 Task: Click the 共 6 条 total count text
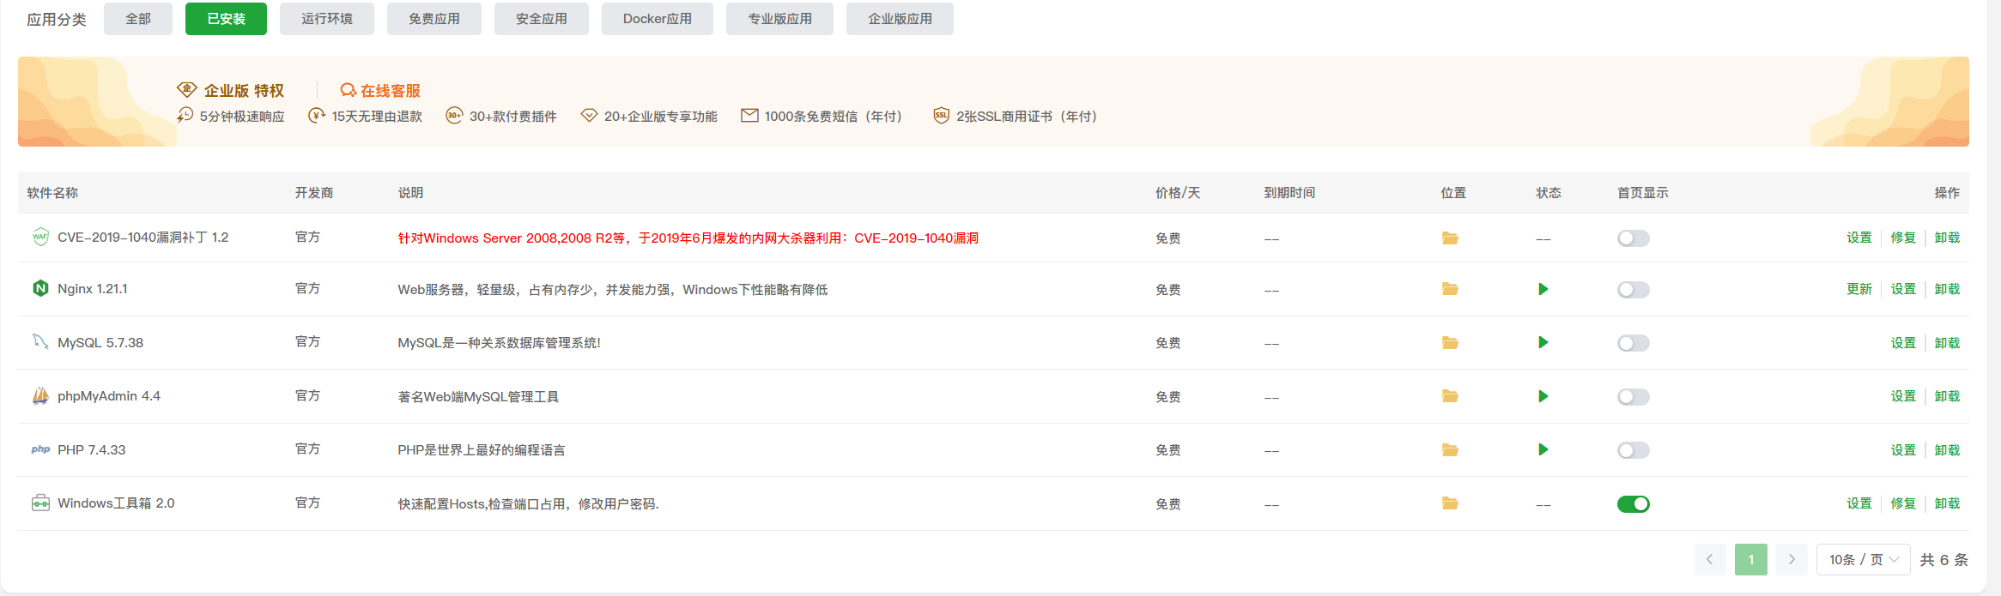tap(1944, 559)
